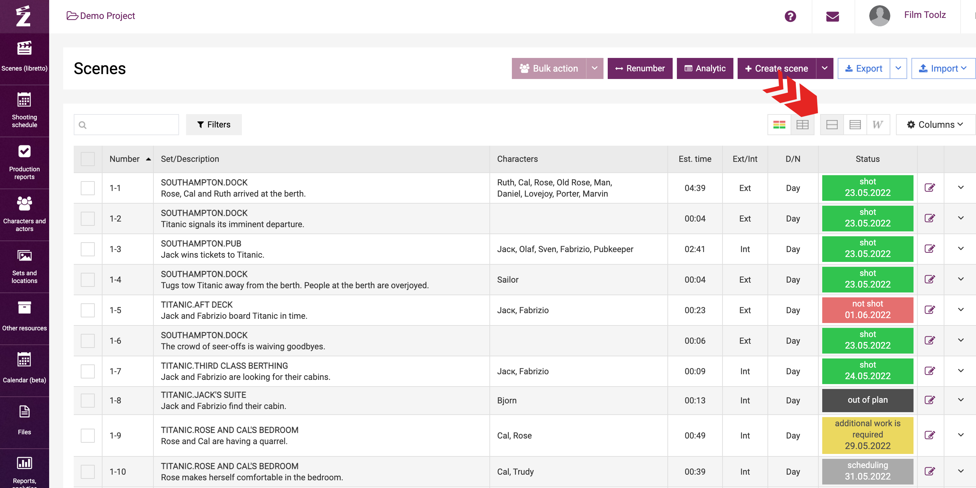This screenshot has width=976, height=488.
Task: Click the Film Toolz user name
Action: point(925,15)
